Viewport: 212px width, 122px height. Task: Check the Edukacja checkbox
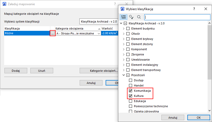131,101
